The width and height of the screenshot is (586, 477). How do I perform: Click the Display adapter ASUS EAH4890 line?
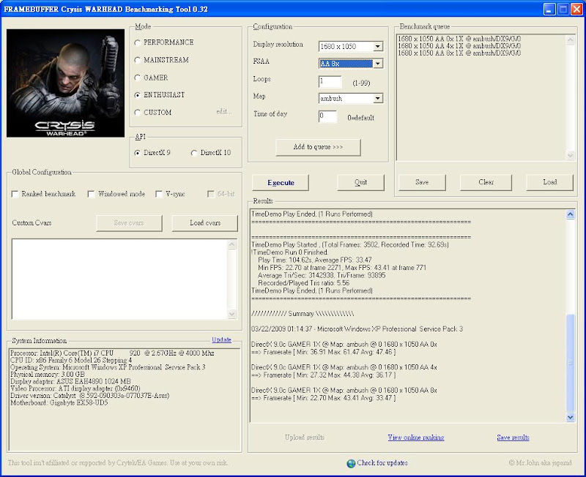coord(70,381)
